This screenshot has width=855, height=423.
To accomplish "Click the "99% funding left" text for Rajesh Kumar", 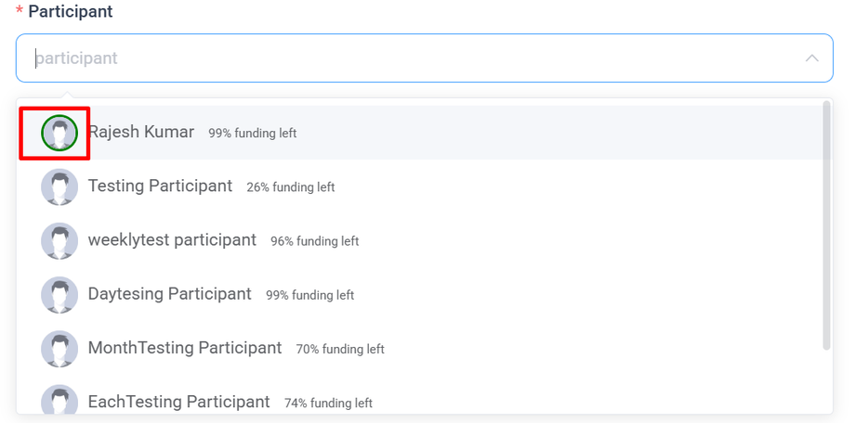I will pos(252,134).
